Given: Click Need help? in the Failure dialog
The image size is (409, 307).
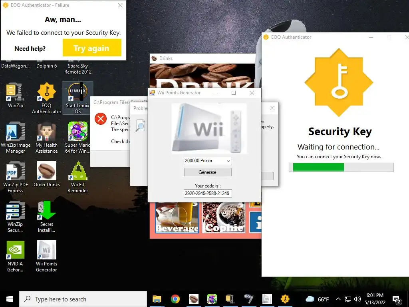Looking at the screenshot, I should (x=30, y=49).
